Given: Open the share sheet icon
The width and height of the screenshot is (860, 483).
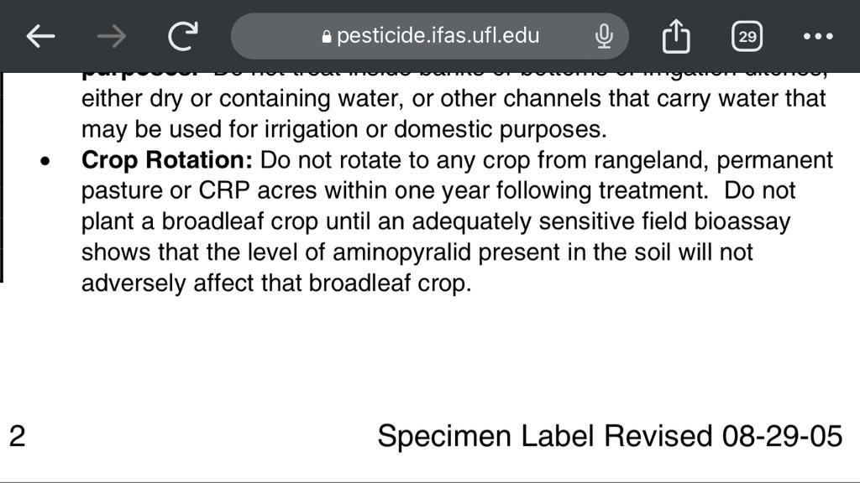Looking at the screenshot, I should 676,36.
